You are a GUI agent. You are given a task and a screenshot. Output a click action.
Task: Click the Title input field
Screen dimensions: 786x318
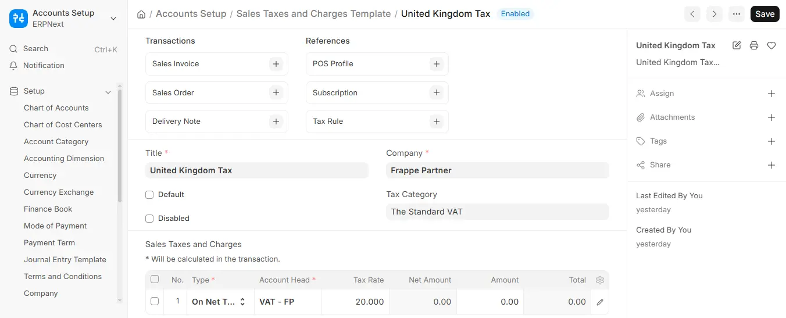(256, 170)
